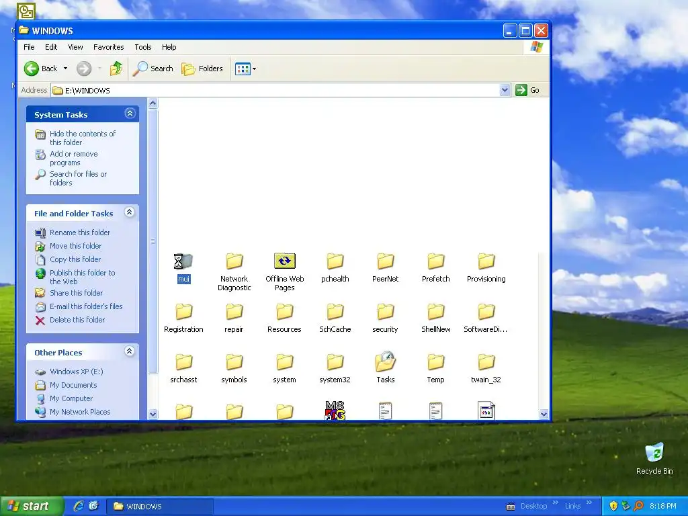Open the Edit menu

point(51,47)
